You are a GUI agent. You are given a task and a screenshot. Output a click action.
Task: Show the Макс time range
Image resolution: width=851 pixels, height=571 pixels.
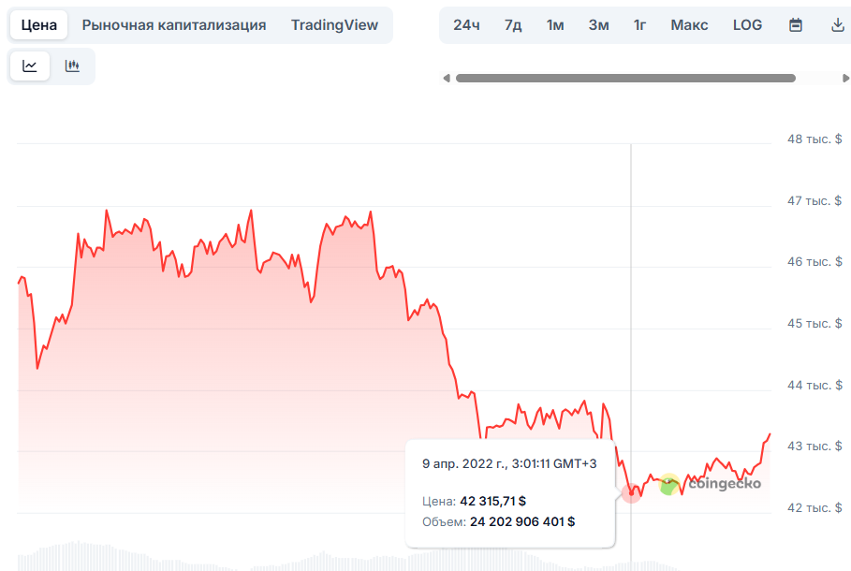tap(689, 25)
